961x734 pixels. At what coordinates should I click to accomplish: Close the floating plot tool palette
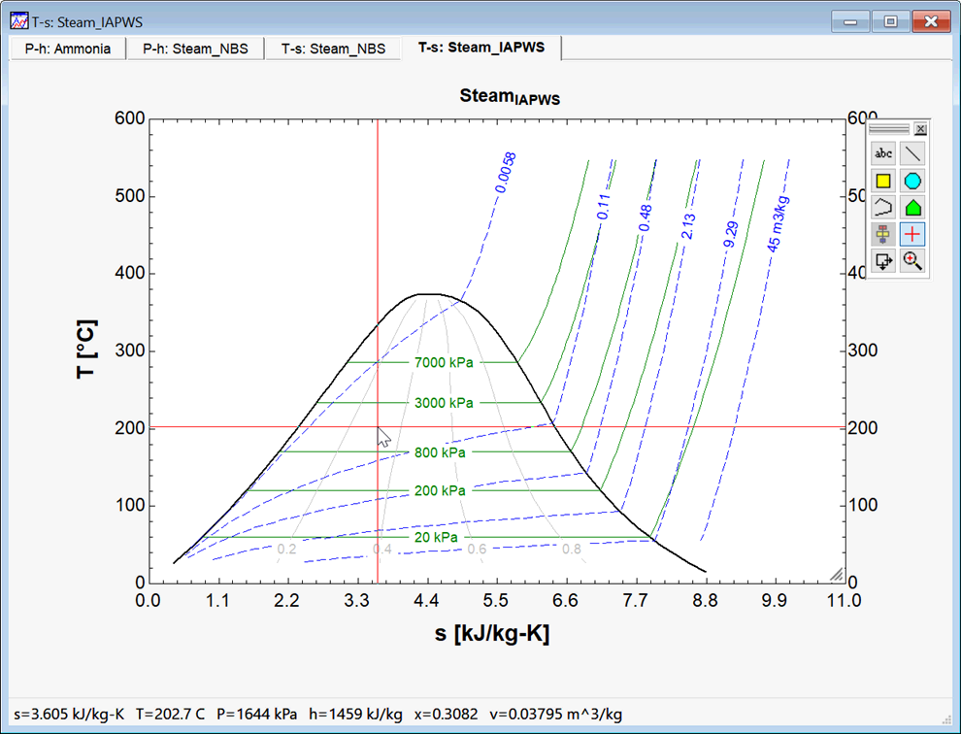tap(921, 129)
